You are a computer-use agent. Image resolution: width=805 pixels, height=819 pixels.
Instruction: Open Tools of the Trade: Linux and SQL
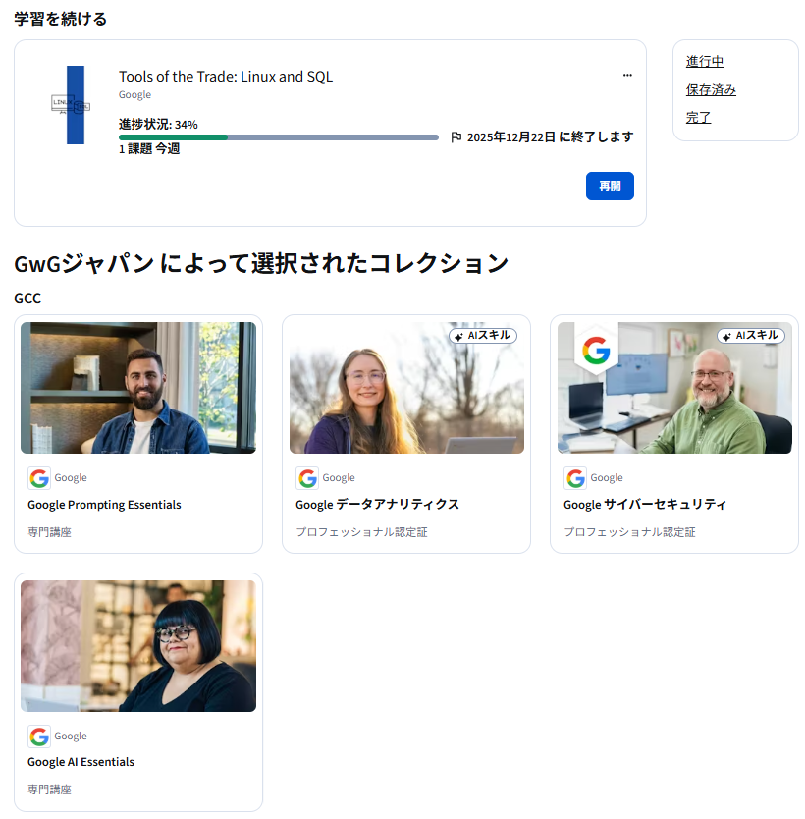226,77
